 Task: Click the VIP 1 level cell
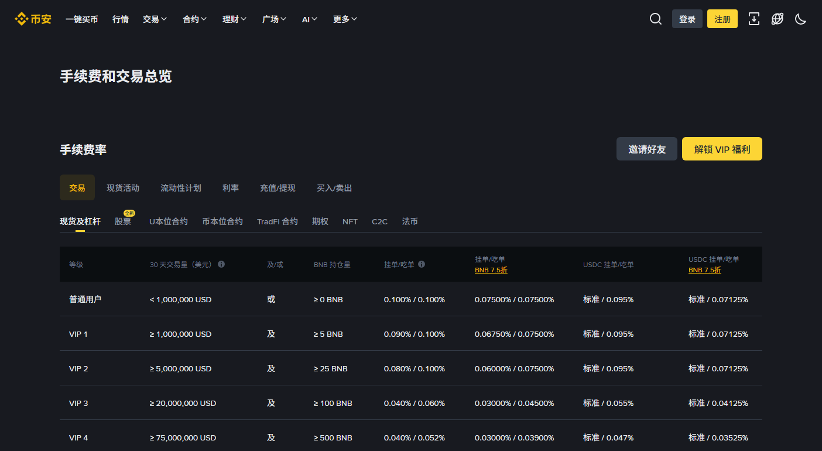click(x=78, y=334)
